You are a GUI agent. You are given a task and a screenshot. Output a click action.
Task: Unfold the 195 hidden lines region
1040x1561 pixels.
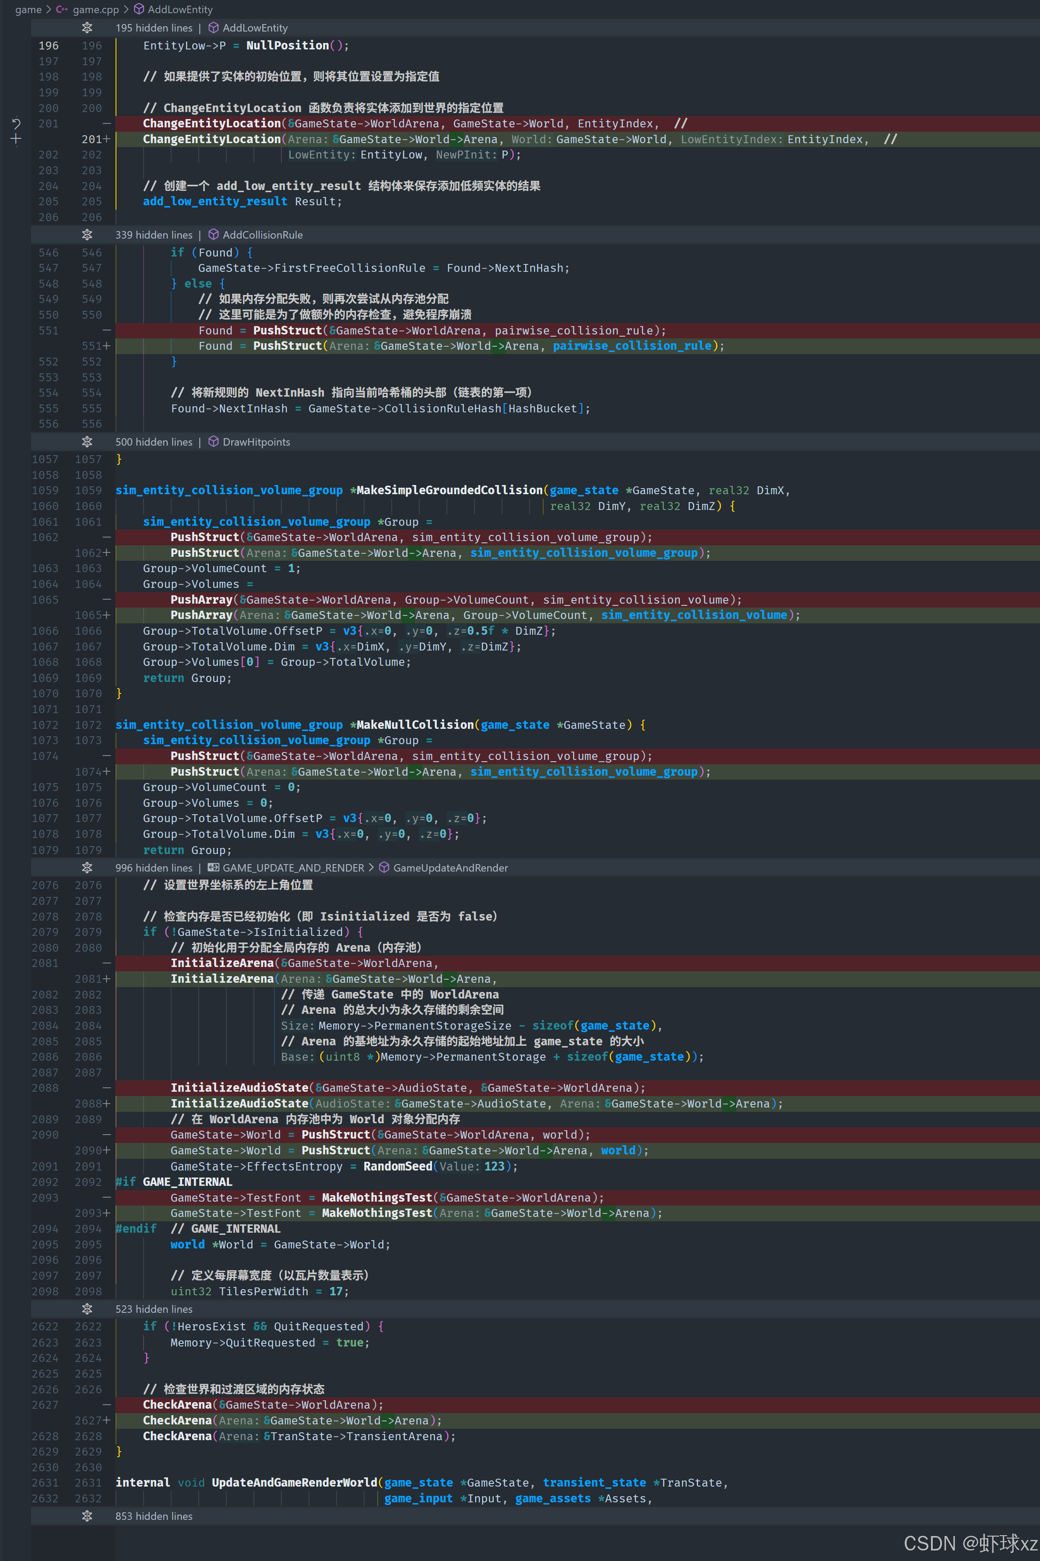(x=87, y=28)
